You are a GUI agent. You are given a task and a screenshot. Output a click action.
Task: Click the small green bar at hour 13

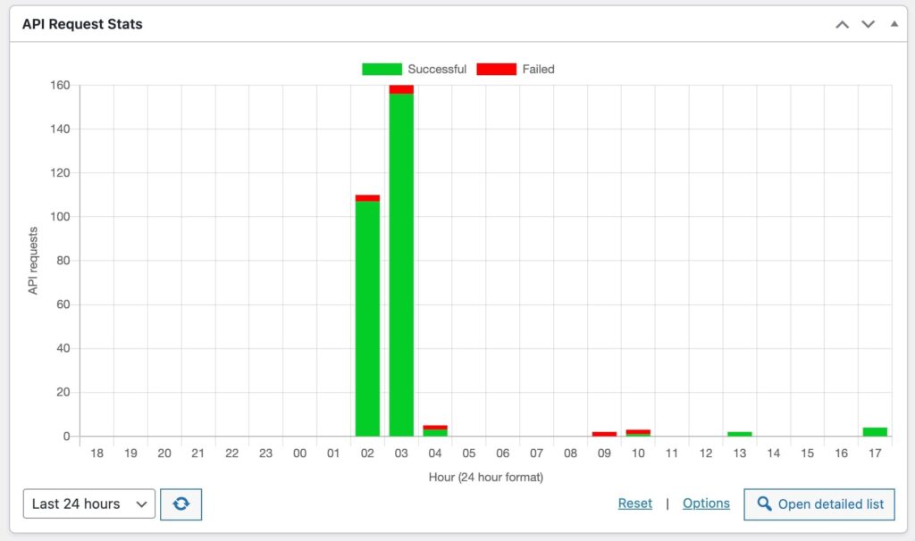[739, 434]
